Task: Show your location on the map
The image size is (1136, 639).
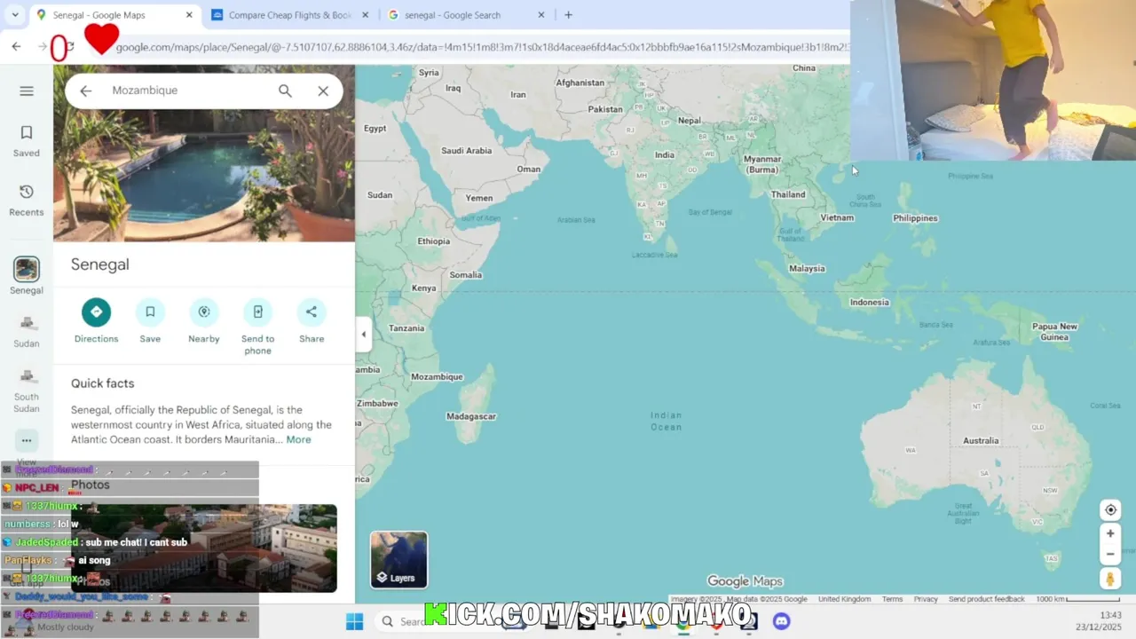Action: 1110,510
